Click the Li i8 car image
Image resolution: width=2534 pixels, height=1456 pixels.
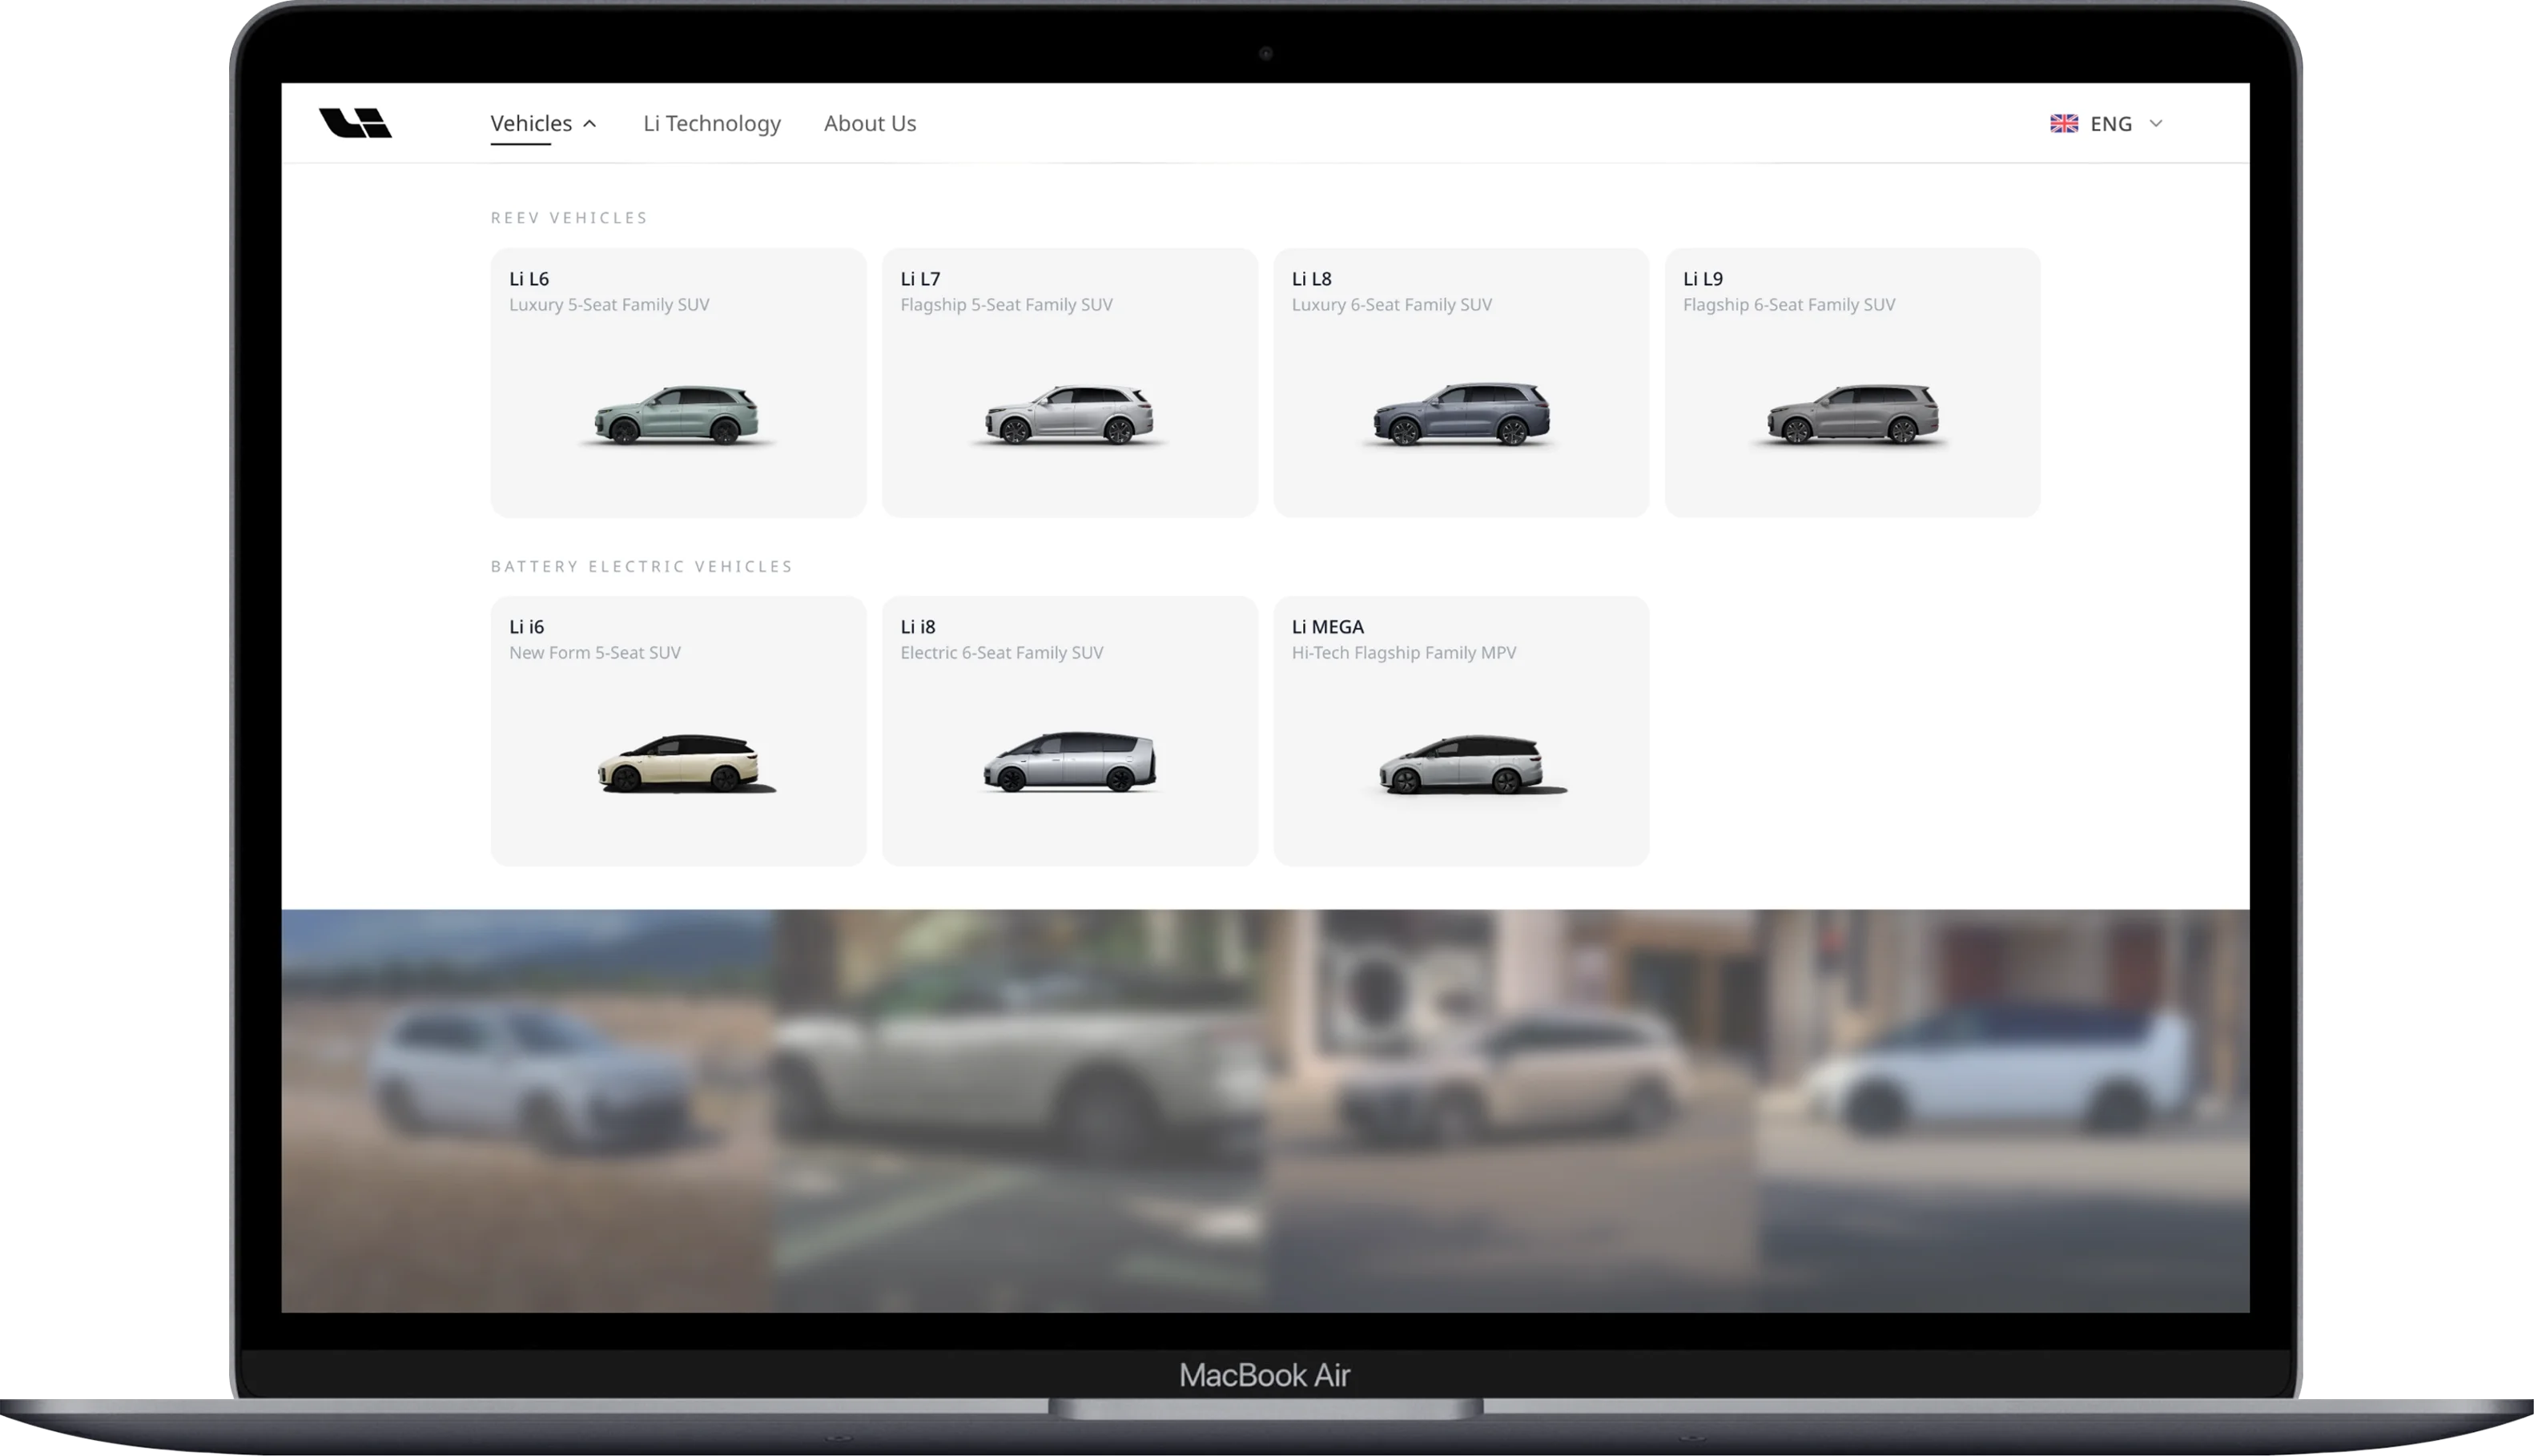(x=1069, y=761)
